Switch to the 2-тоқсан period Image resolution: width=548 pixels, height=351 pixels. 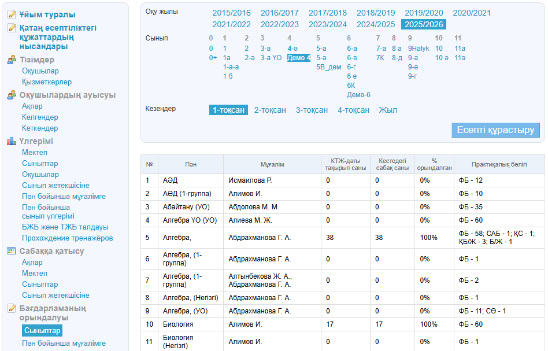[270, 110]
